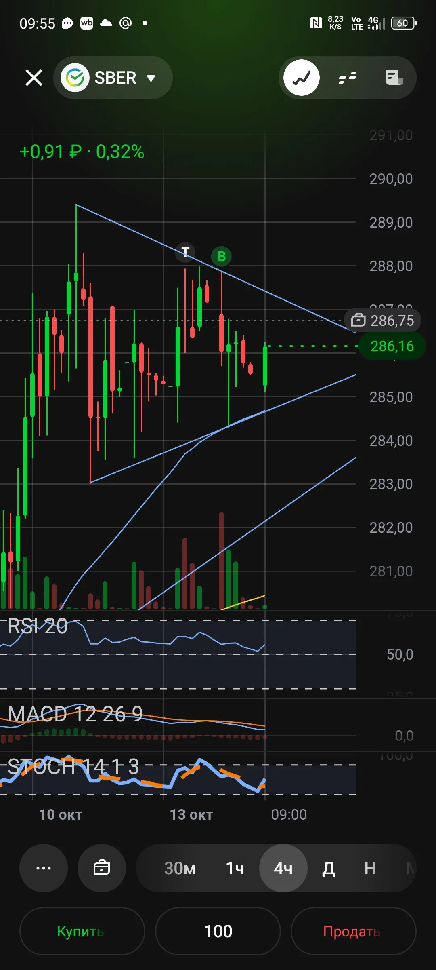Screen dimensions: 436x970
Task: Select the current price 286,16 label
Action: (x=392, y=346)
